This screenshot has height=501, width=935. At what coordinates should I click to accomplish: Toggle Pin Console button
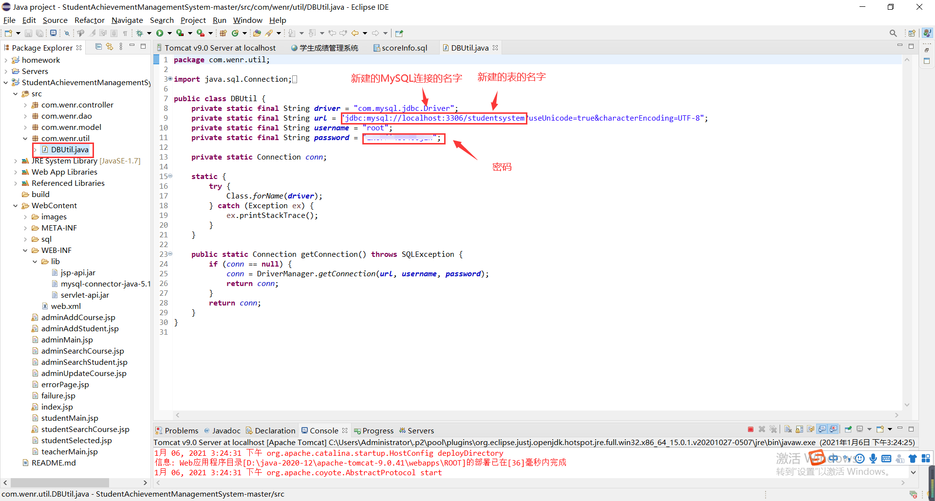[848, 429]
